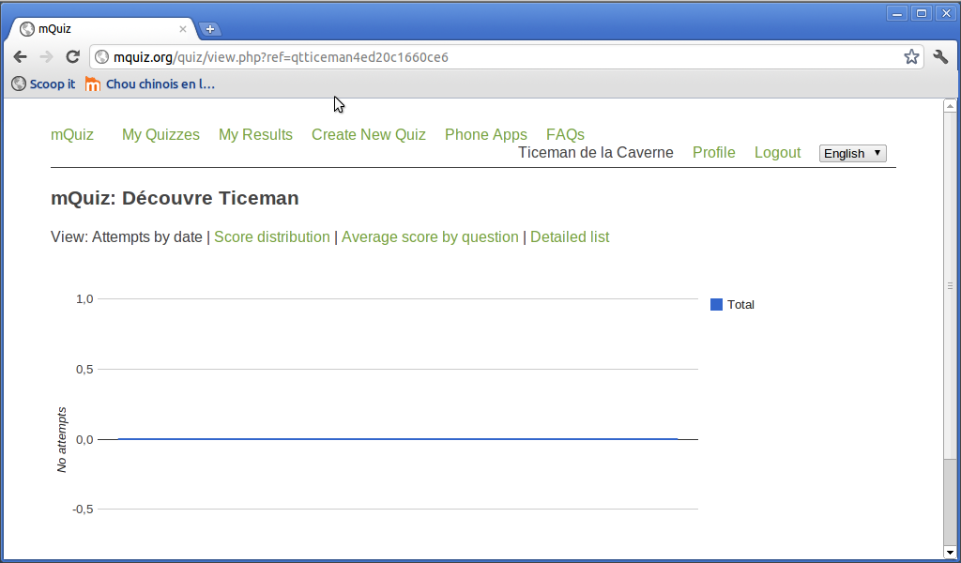Open a new tab with the plus button
Image resolution: width=961 pixels, height=563 pixels.
click(209, 29)
